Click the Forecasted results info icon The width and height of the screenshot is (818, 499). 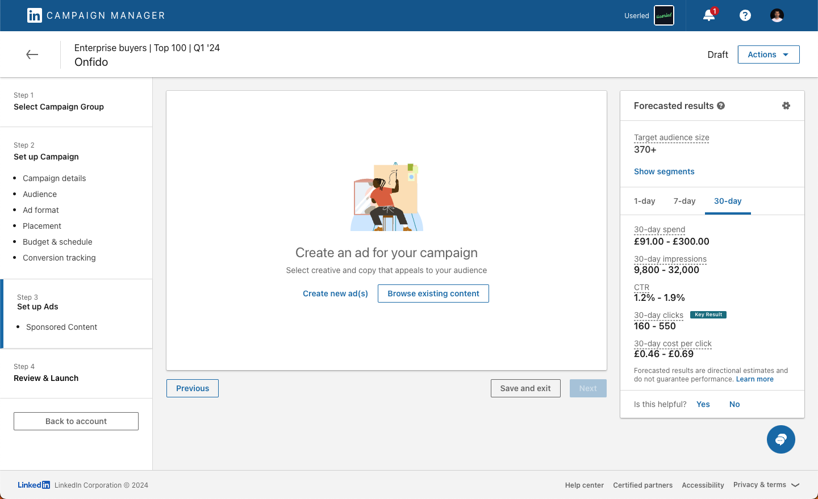coord(721,106)
